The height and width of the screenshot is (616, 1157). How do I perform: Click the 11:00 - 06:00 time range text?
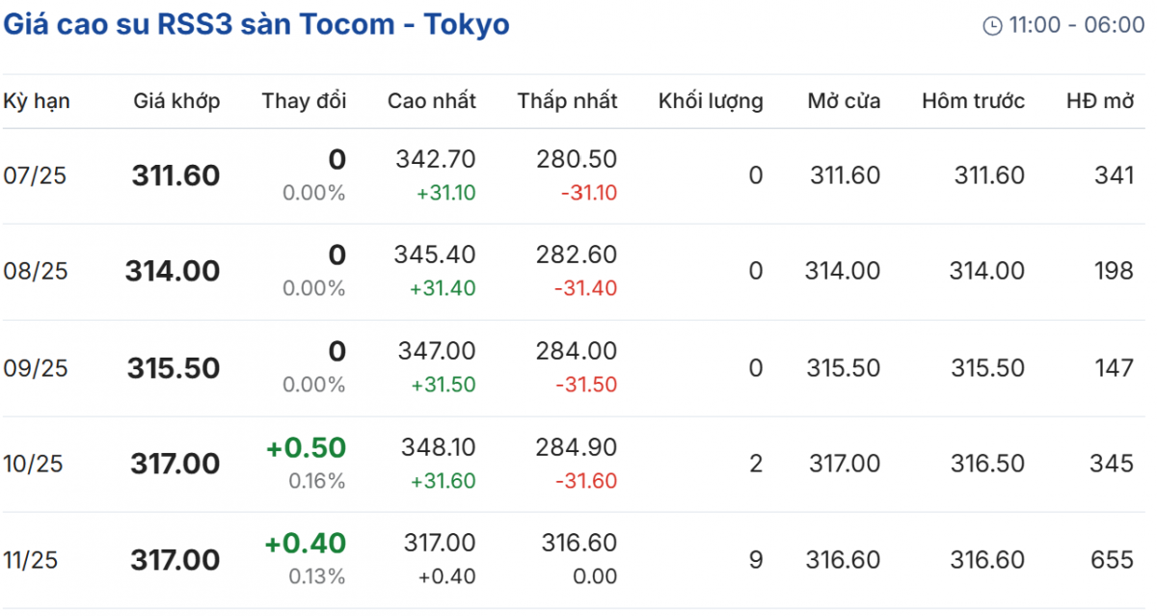pos(1077,26)
